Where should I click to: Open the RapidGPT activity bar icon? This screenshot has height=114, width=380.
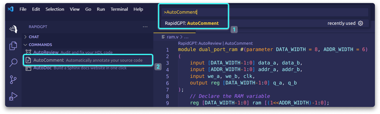click(x=13, y=29)
